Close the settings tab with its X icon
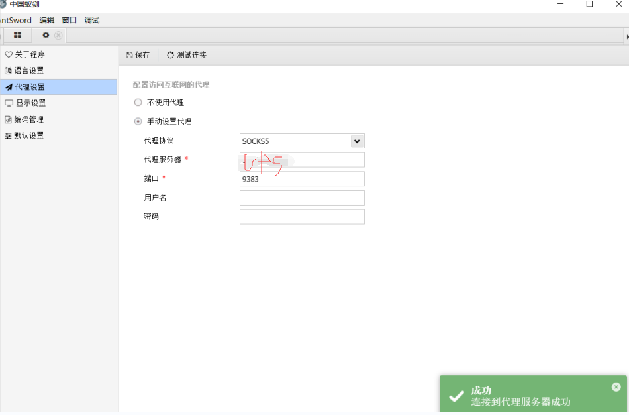629x415 pixels. pos(58,35)
